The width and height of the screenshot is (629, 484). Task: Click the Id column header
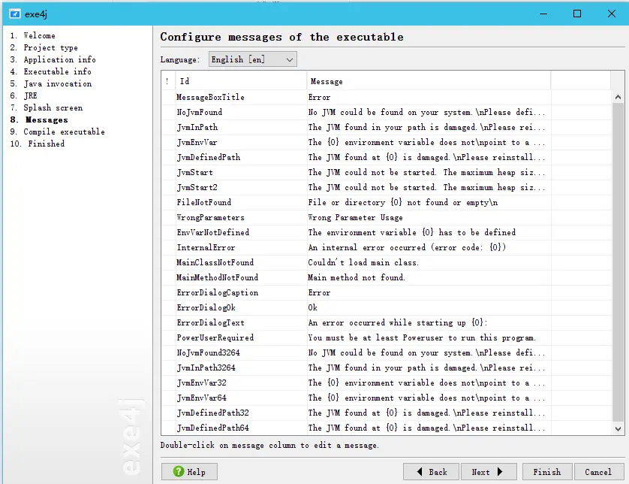tap(241, 81)
